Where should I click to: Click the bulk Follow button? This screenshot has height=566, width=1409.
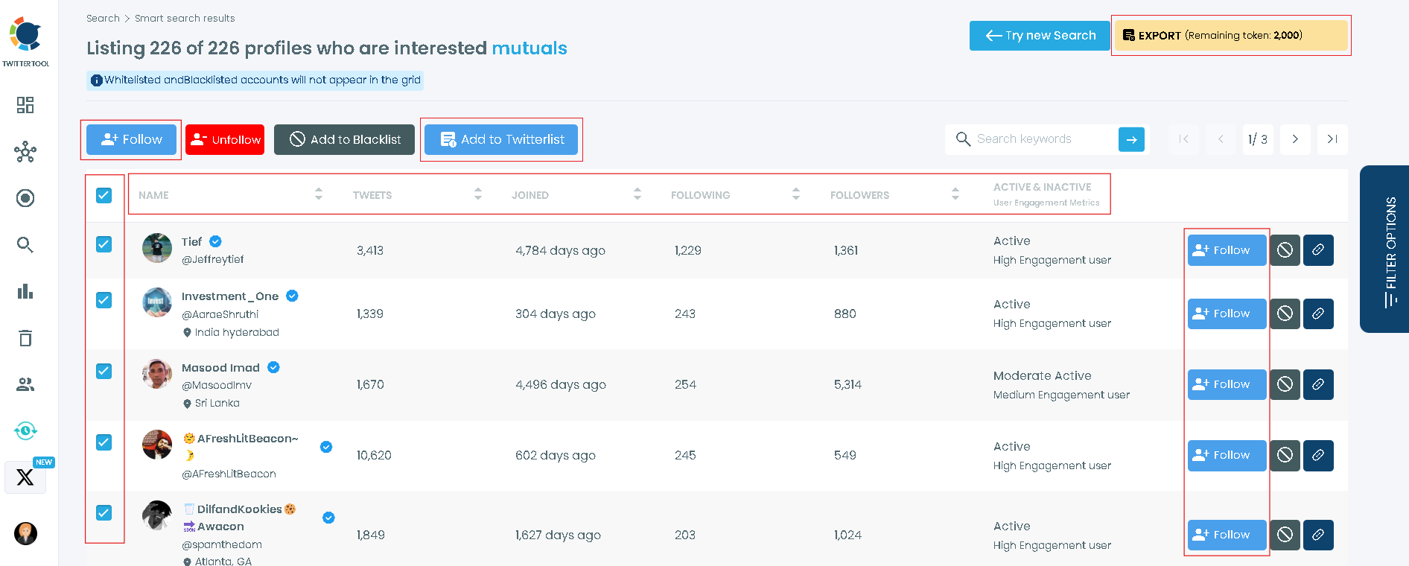point(131,139)
